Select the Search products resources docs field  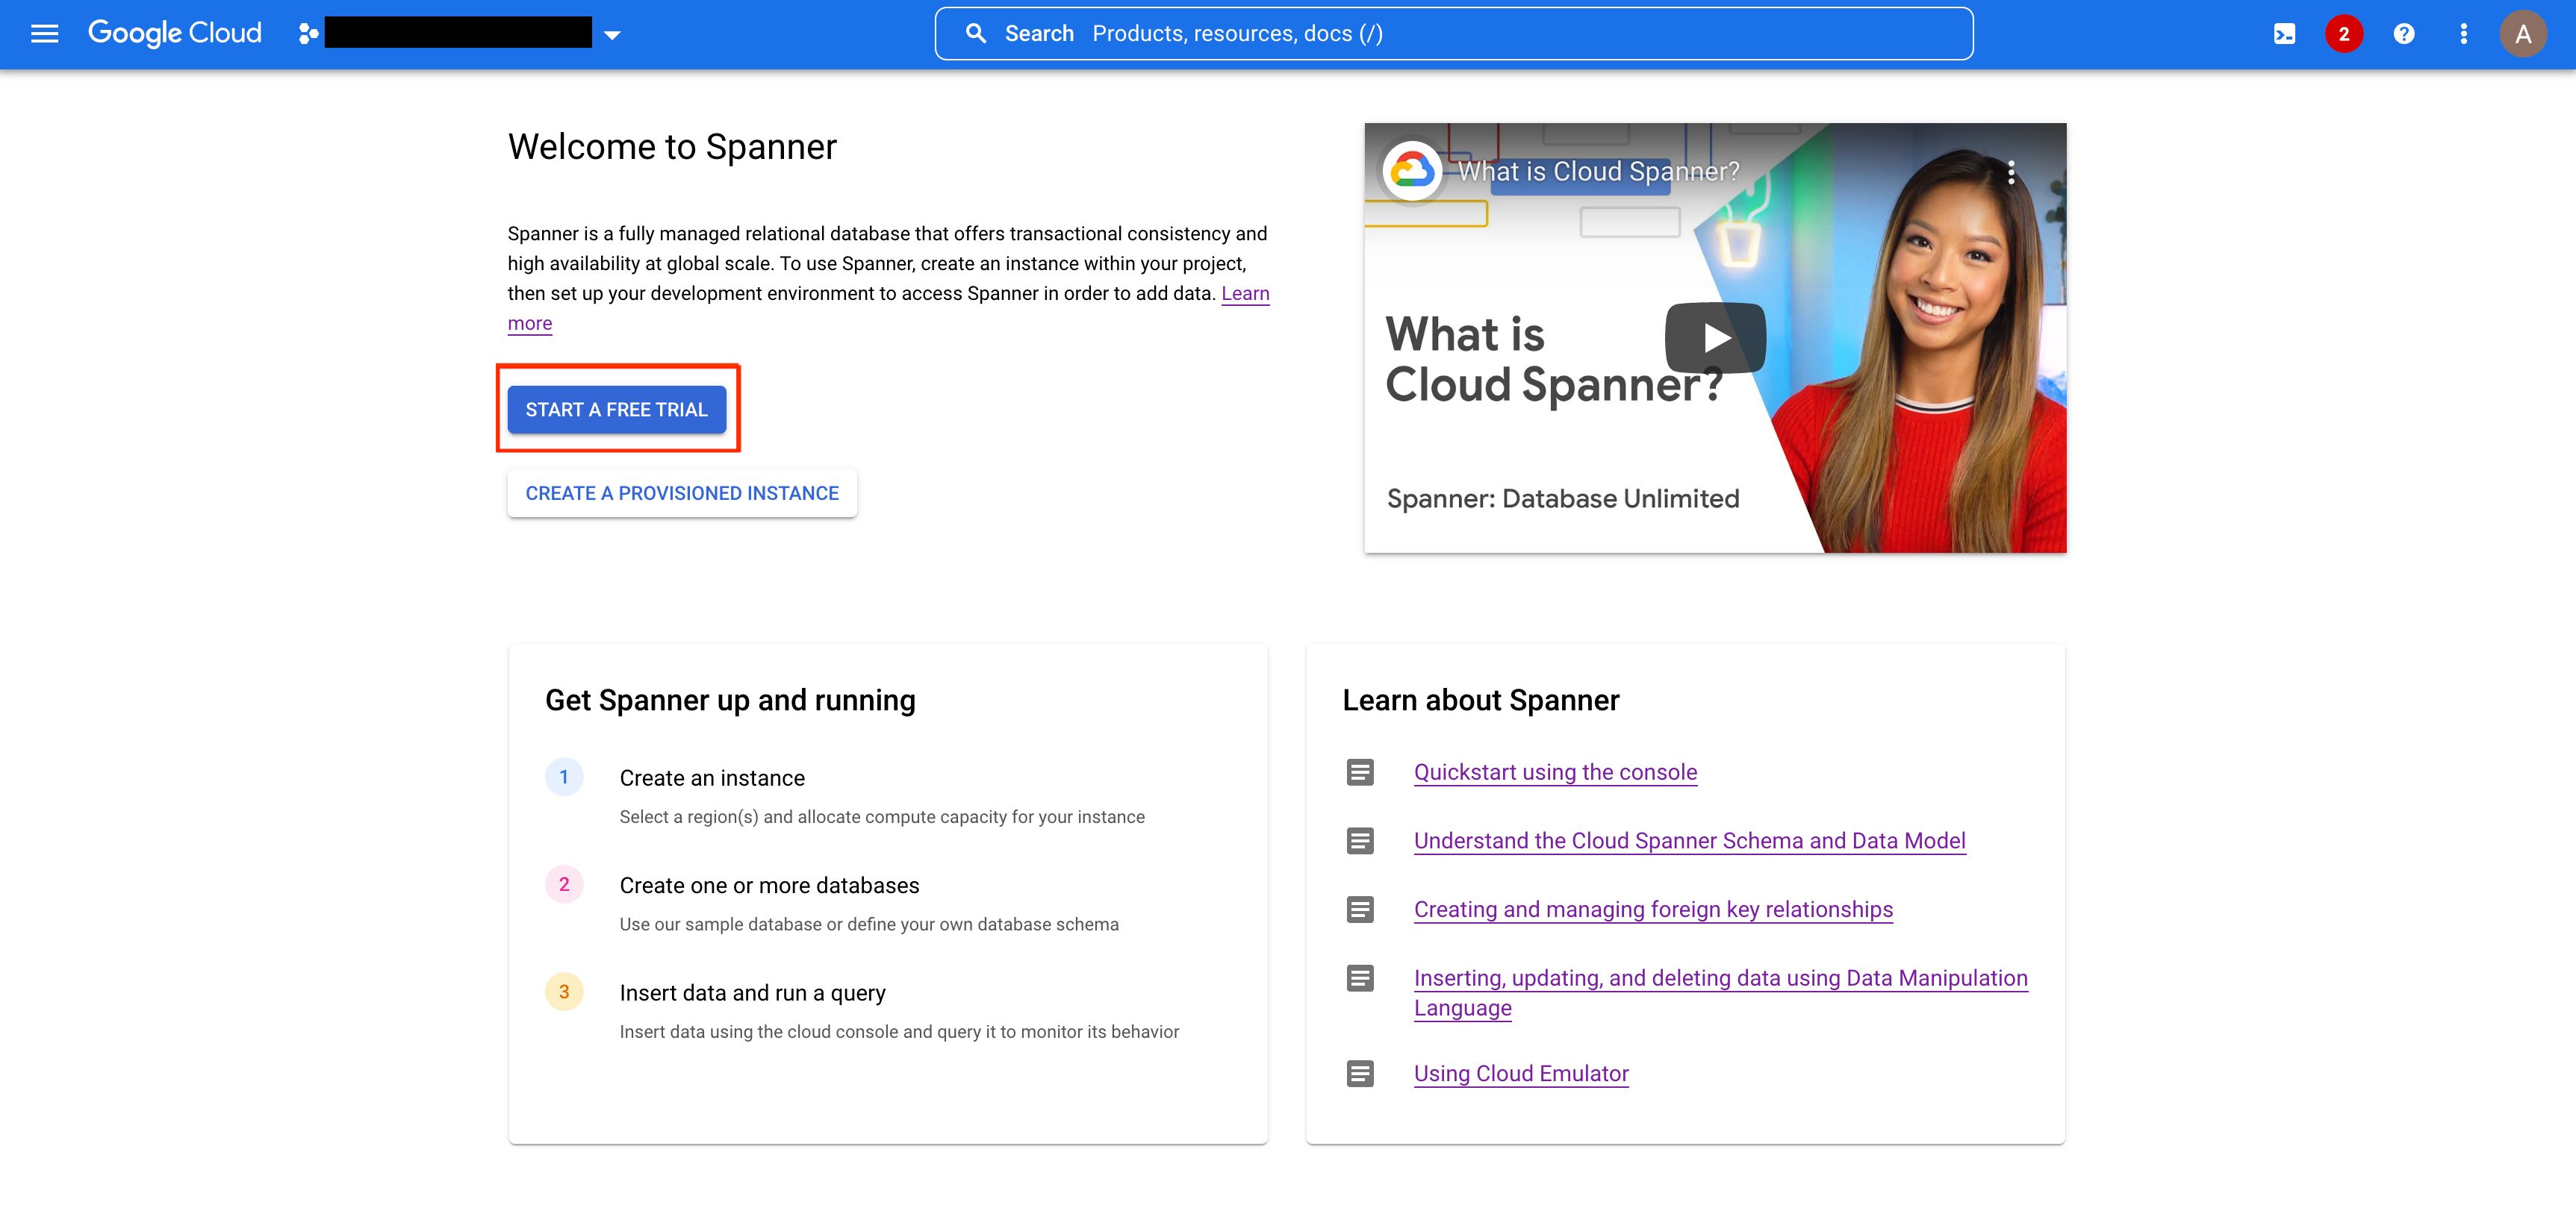1452,33
